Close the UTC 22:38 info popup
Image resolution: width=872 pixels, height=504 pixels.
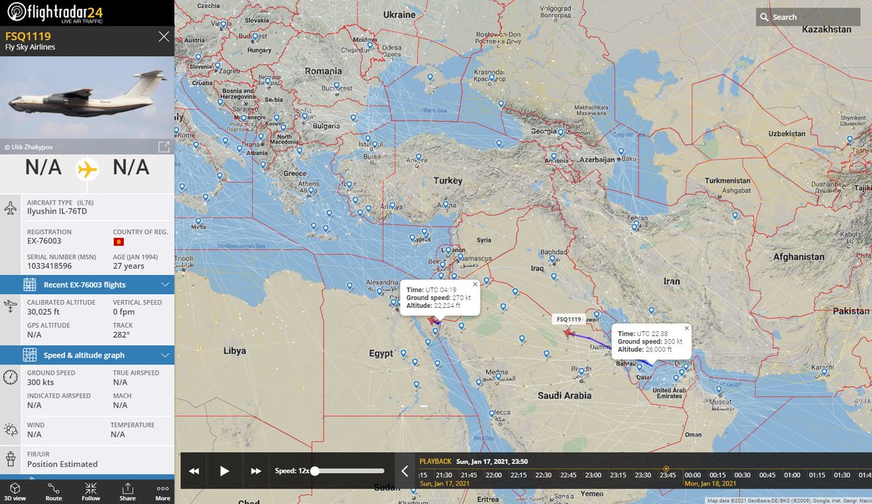point(687,328)
